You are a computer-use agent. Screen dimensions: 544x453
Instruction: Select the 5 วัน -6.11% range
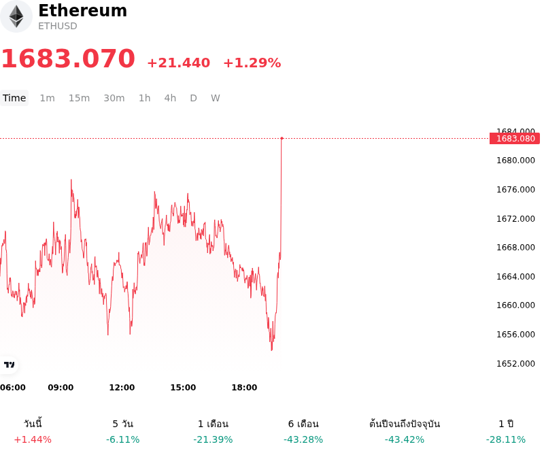coord(123,431)
